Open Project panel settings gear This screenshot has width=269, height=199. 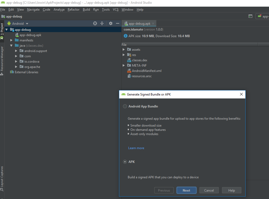[111, 24]
